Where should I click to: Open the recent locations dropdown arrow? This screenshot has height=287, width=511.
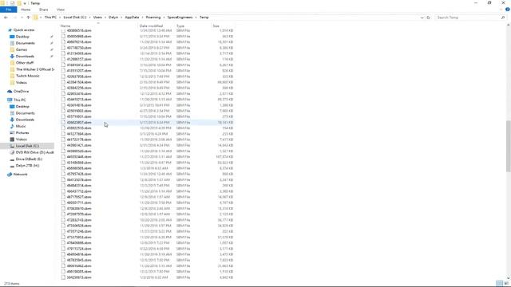click(x=22, y=18)
